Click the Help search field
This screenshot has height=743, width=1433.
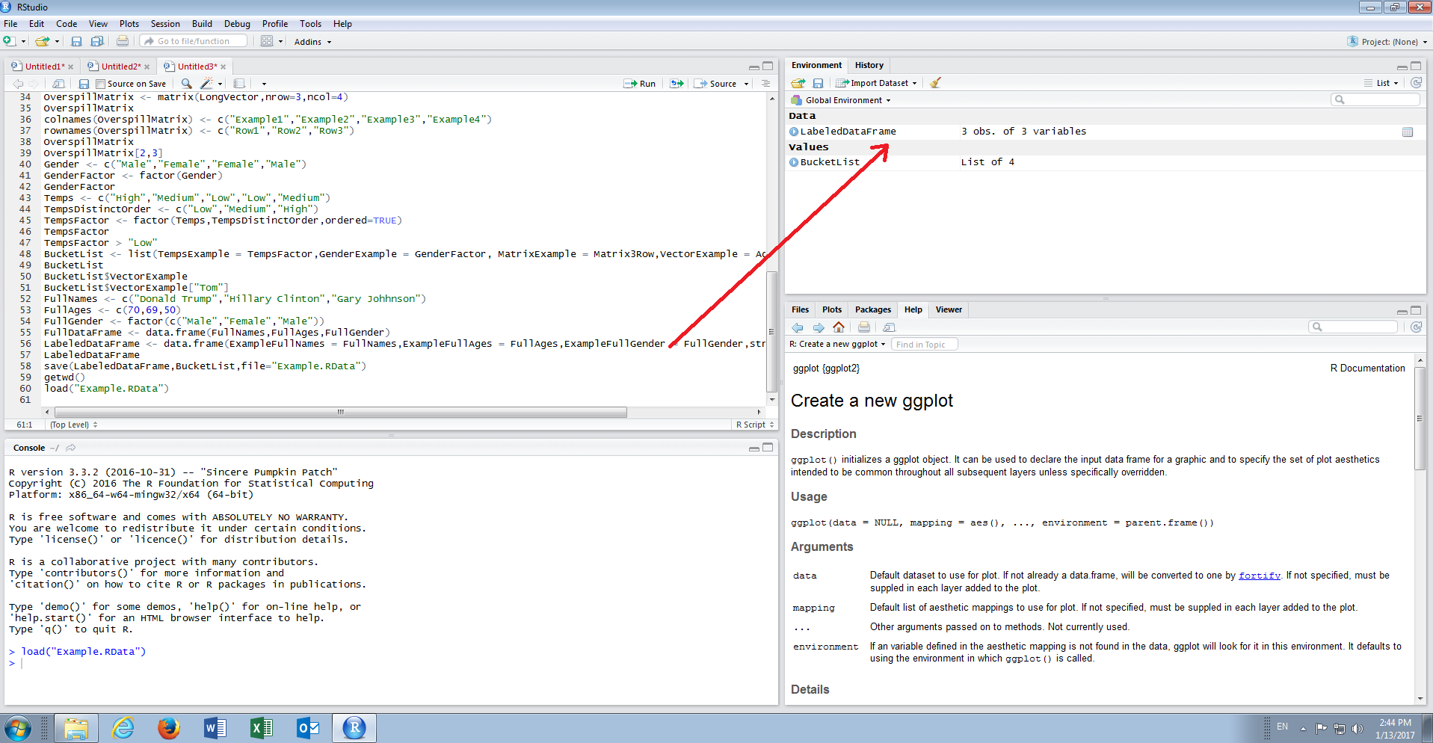pos(1353,327)
